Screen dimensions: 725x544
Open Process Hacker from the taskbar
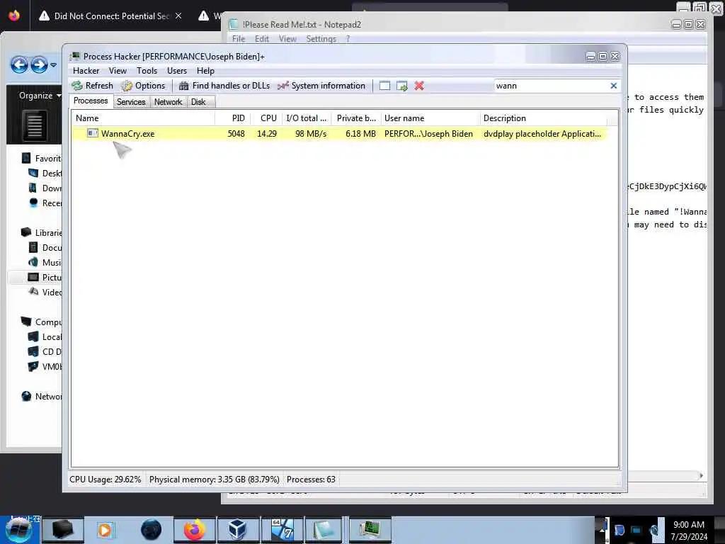(370, 530)
